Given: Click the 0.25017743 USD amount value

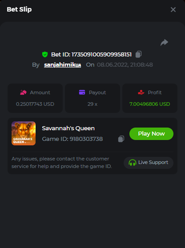Looking at the screenshot, I should (35, 104).
